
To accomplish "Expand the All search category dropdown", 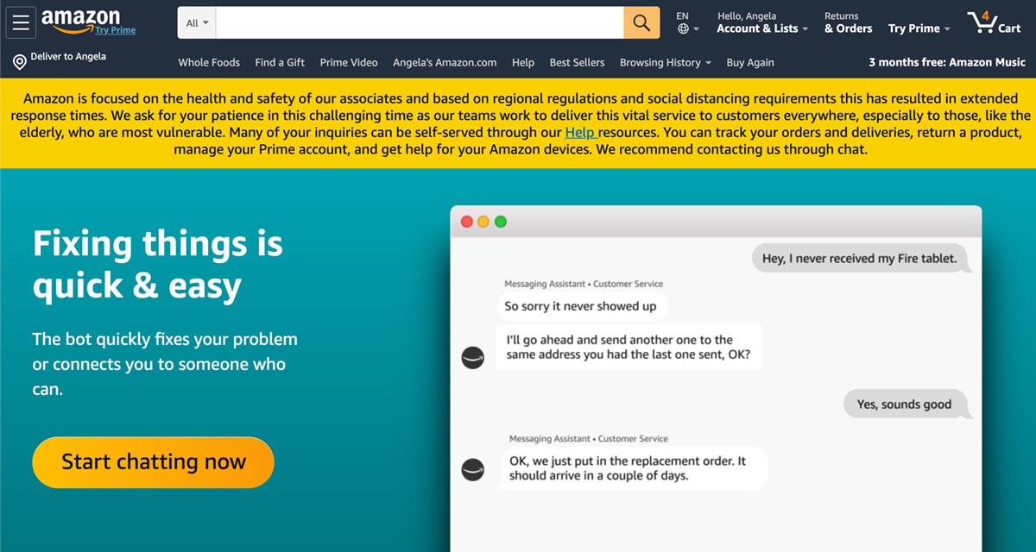I will tap(198, 23).
